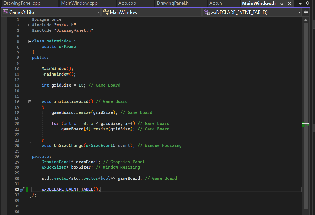Collapse the initializeGrid function fold on line 16

(30, 101)
